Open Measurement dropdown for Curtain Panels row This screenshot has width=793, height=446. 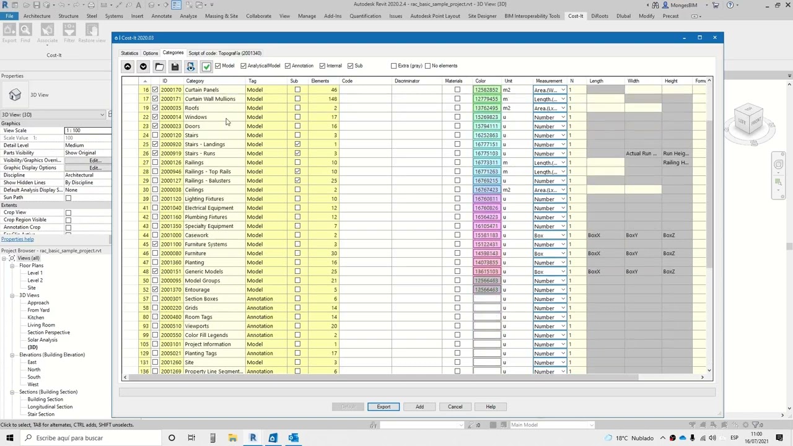[563, 90]
